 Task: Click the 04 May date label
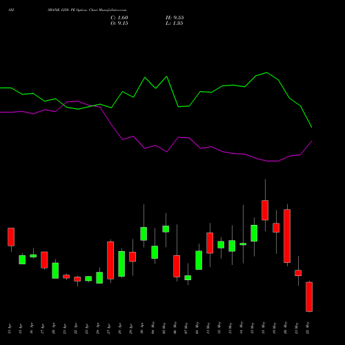pos(153,328)
